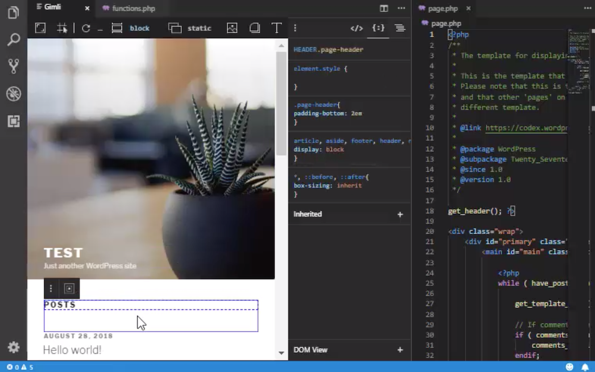Open the box shadow tool icon
Screen dimensions: 595x372
pos(255,28)
